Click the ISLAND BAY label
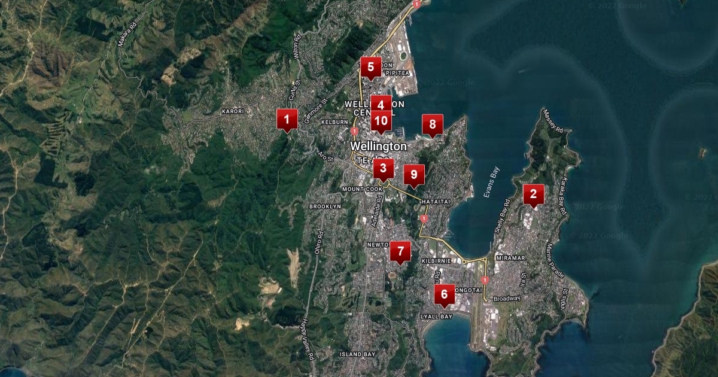This screenshot has height=377, width=718. [x=358, y=354]
